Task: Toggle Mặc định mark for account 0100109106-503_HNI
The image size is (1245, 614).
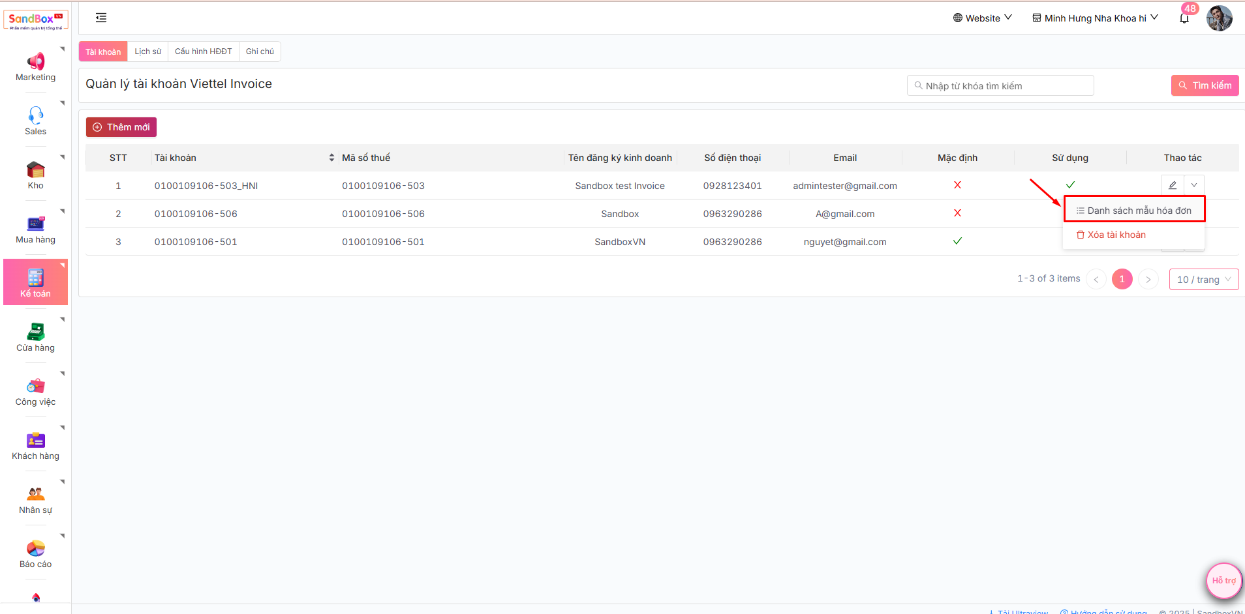Action: tap(957, 185)
